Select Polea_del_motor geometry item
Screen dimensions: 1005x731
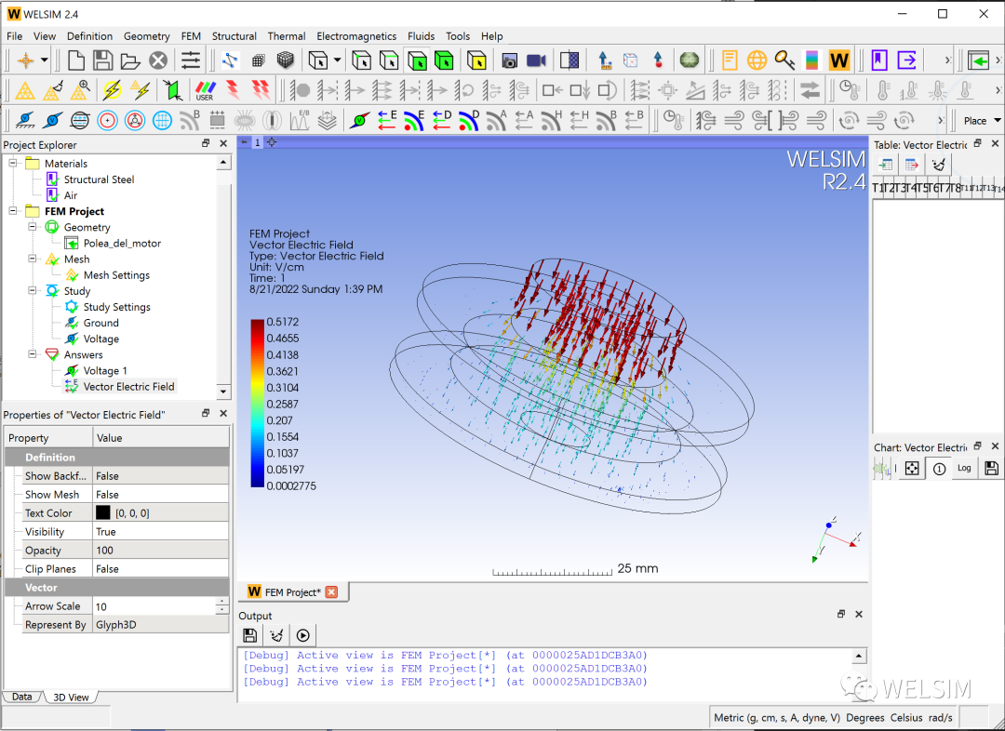click(x=122, y=243)
